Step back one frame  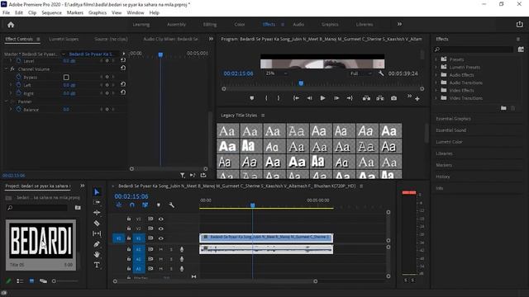(x=309, y=98)
